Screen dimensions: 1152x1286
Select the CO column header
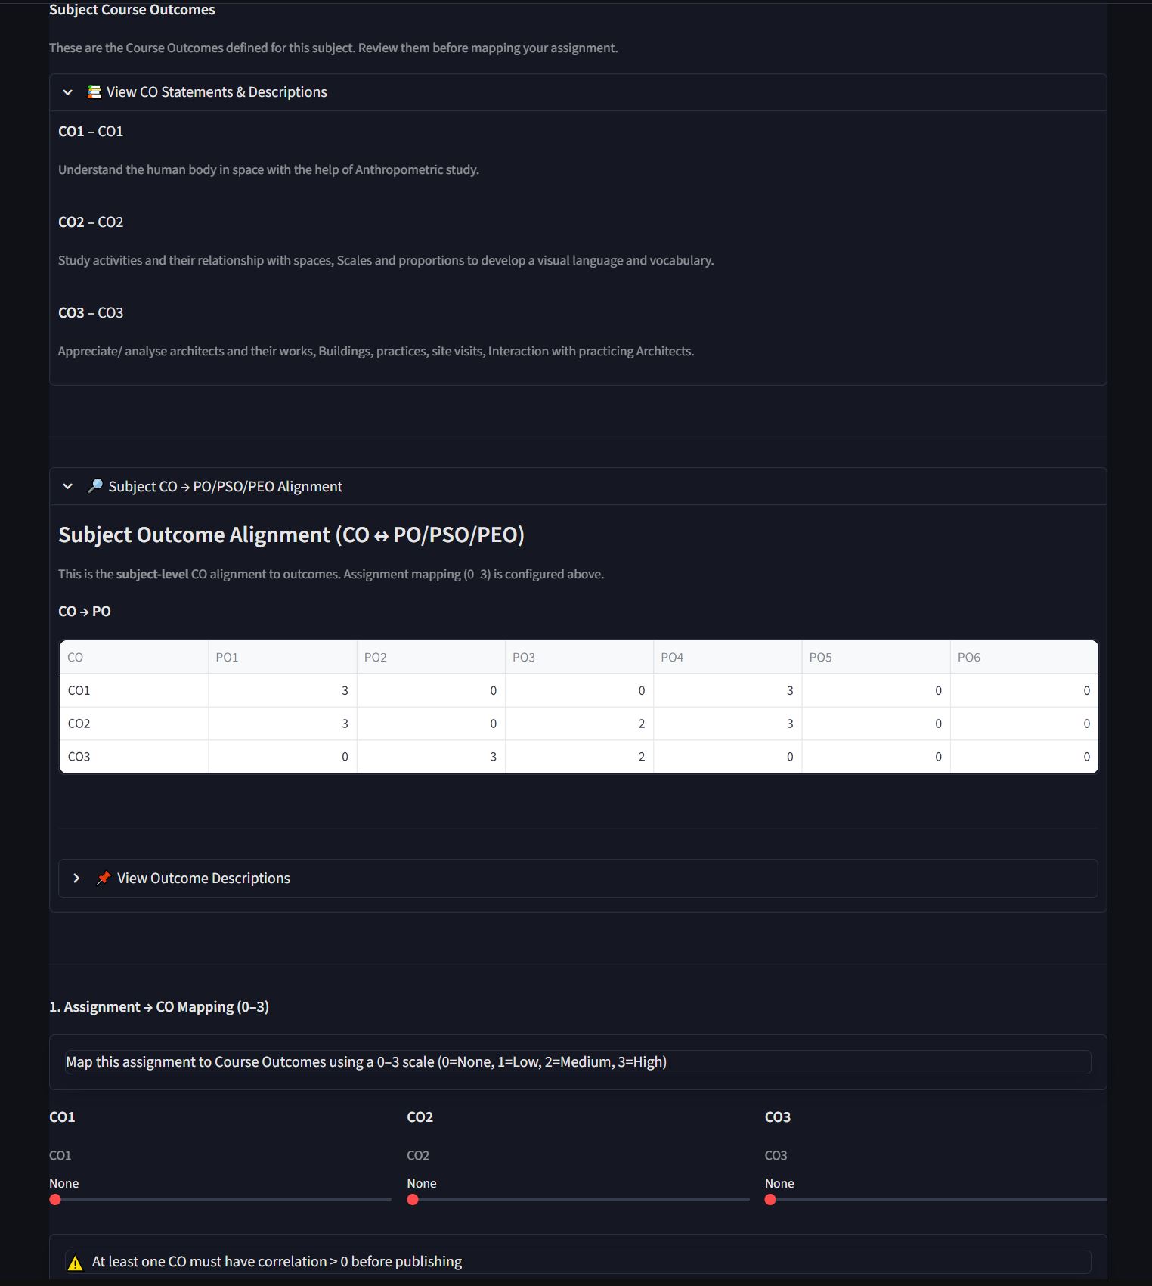134,657
